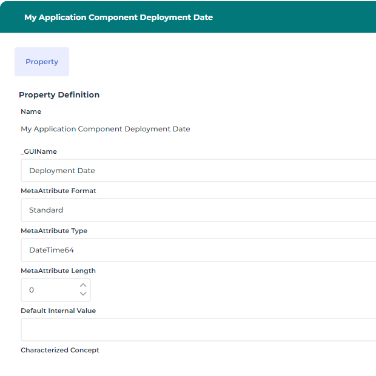Click the _GUIName label
The height and width of the screenshot is (376, 376).
click(x=39, y=151)
